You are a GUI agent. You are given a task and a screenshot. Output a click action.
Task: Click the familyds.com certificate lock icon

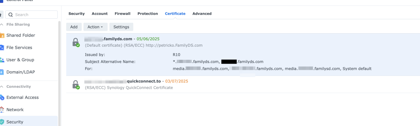coord(76,42)
